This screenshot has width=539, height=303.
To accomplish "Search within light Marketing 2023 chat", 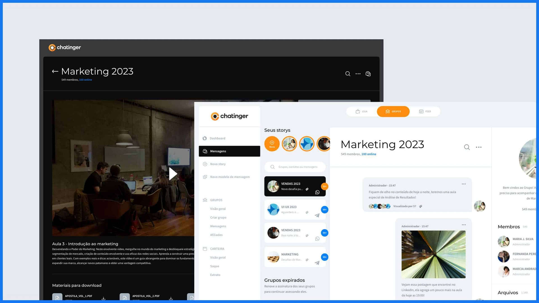I will click(x=467, y=147).
